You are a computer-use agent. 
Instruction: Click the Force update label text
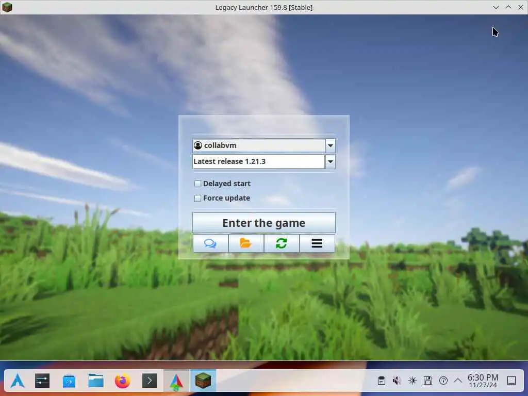point(227,199)
